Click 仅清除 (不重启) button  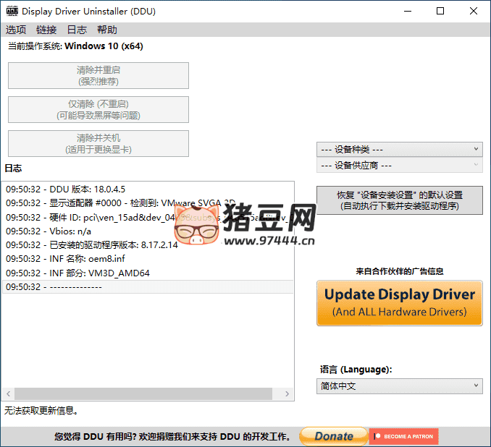pos(98,109)
